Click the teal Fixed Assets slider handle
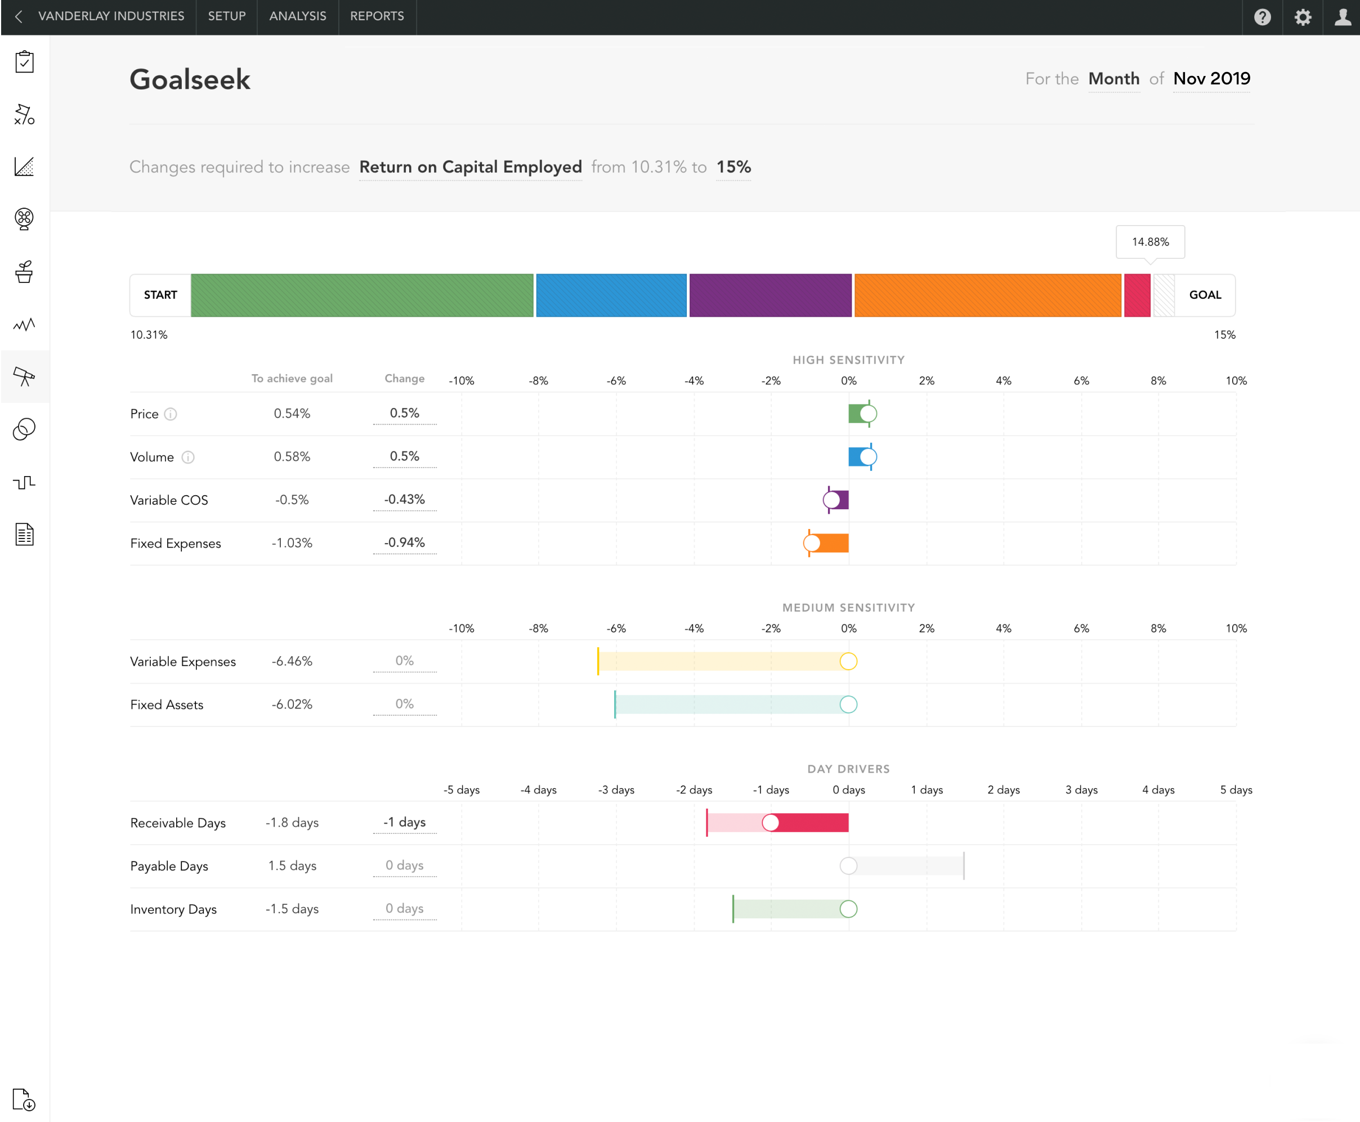Screen dimensions: 1360x1122 (x=849, y=704)
